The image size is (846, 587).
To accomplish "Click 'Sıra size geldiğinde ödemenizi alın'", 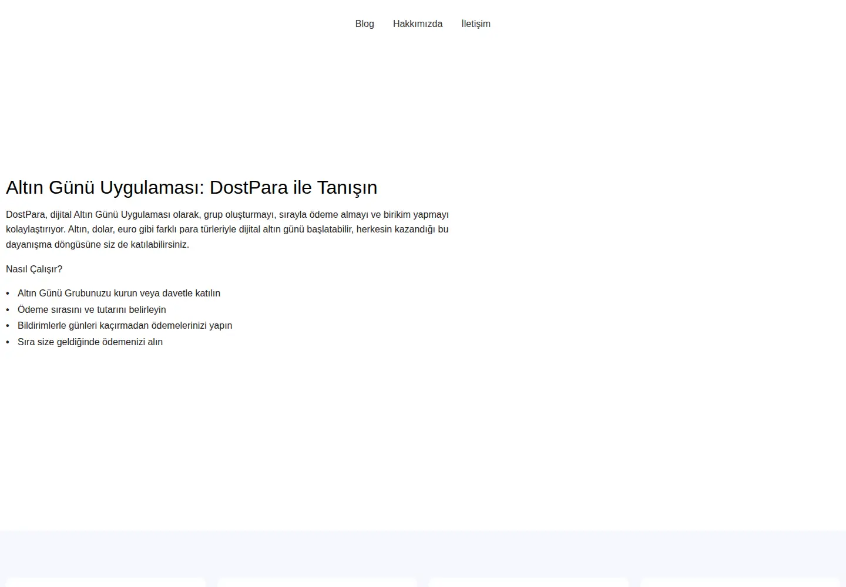I will point(90,342).
